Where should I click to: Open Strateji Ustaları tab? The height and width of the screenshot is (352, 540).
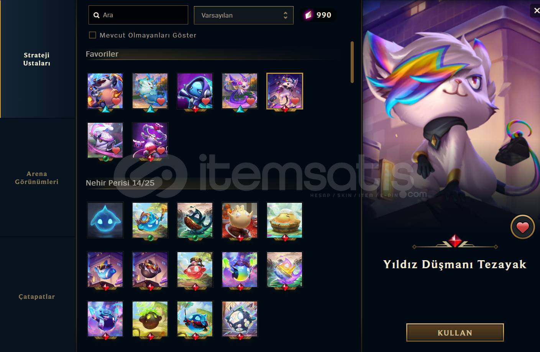(37, 59)
